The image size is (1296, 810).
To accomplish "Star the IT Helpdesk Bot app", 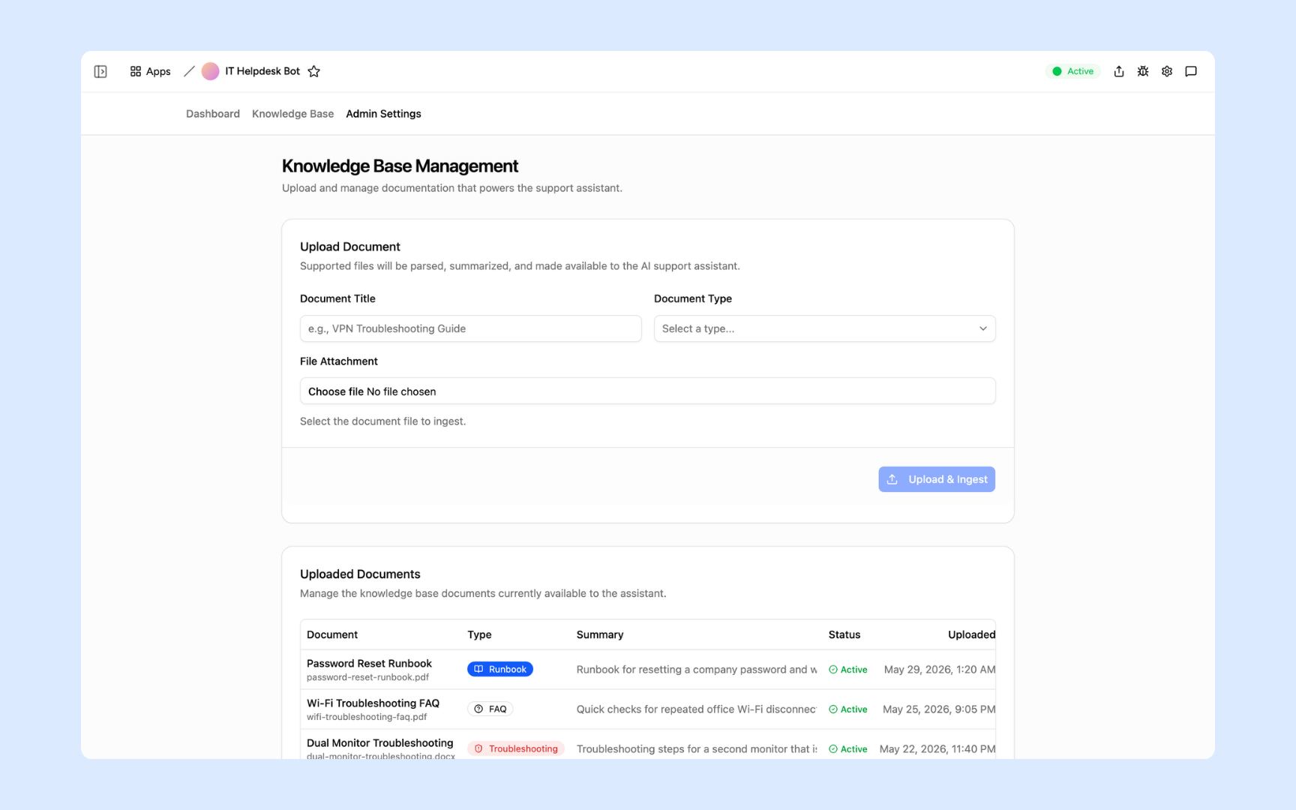I will point(314,71).
